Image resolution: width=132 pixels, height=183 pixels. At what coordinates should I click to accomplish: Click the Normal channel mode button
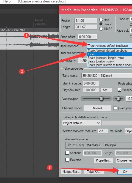coord(97,108)
